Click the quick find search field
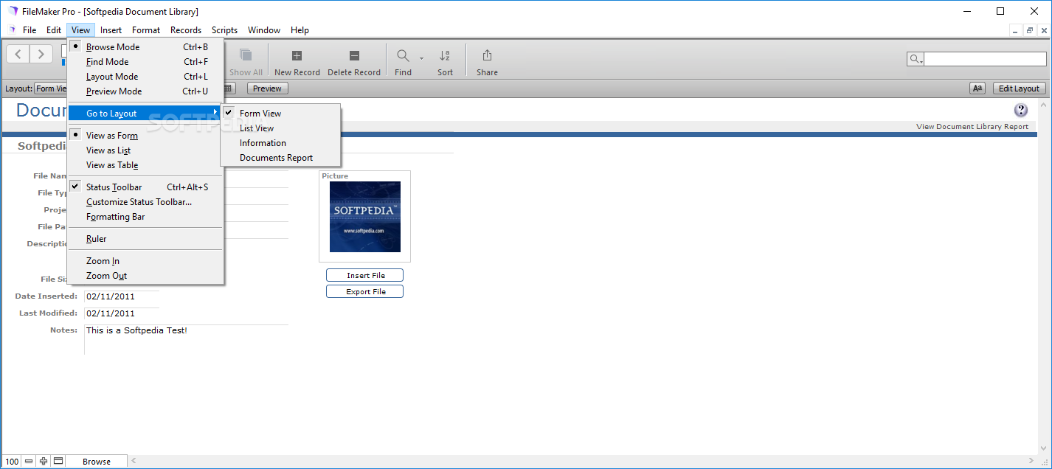 coord(986,60)
